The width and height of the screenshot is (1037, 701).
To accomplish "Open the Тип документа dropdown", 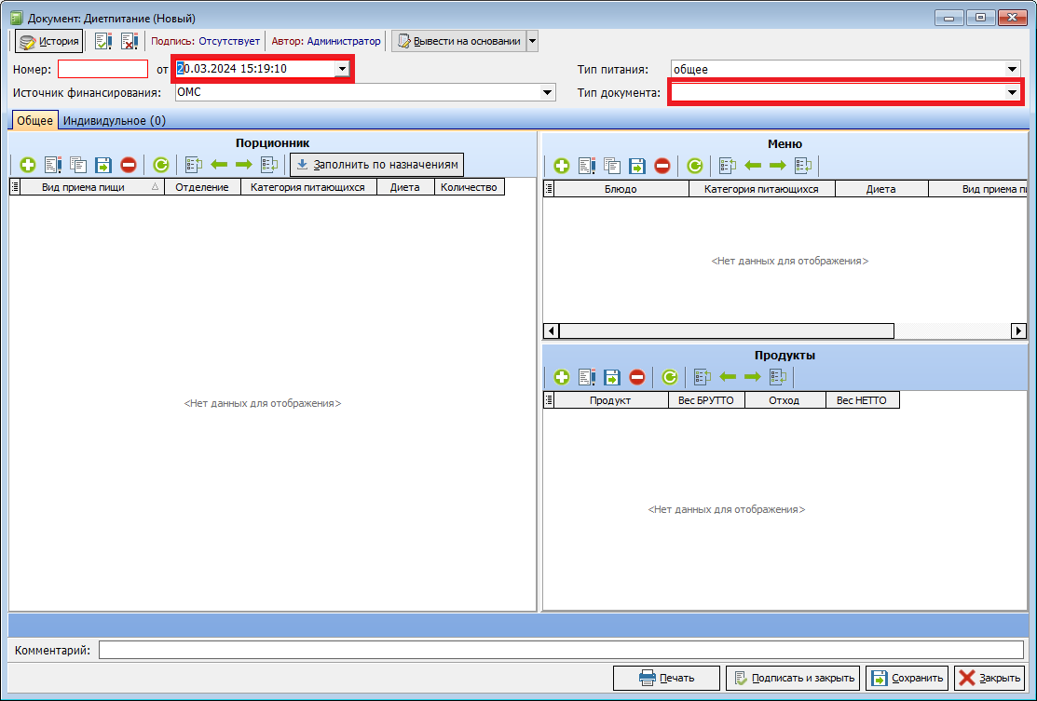I will (1012, 93).
